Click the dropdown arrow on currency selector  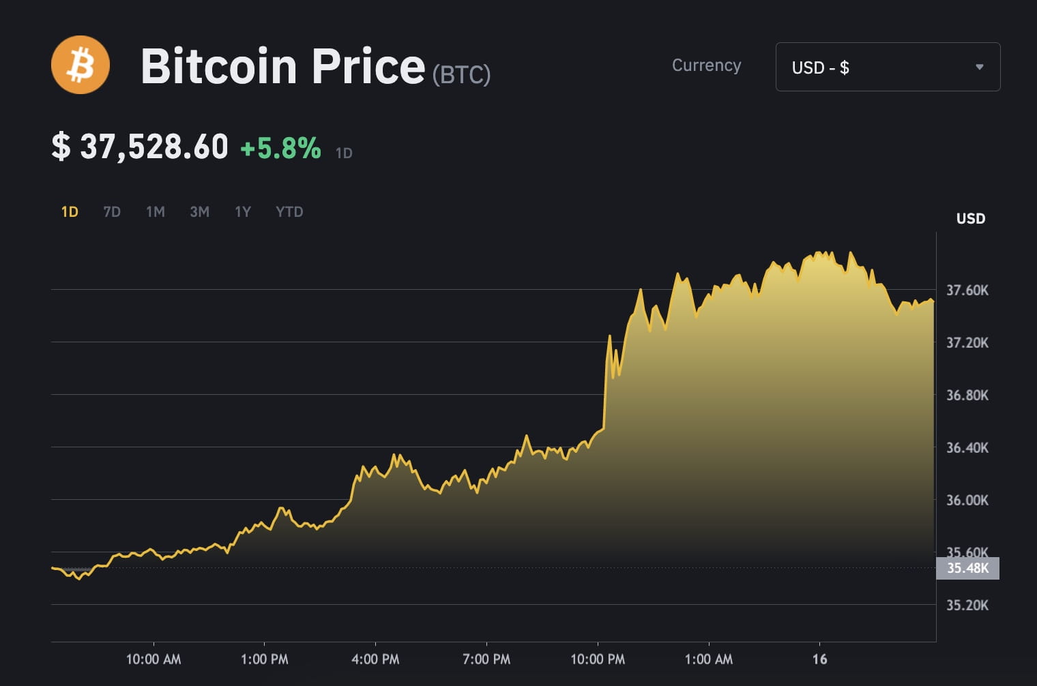pos(980,67)
